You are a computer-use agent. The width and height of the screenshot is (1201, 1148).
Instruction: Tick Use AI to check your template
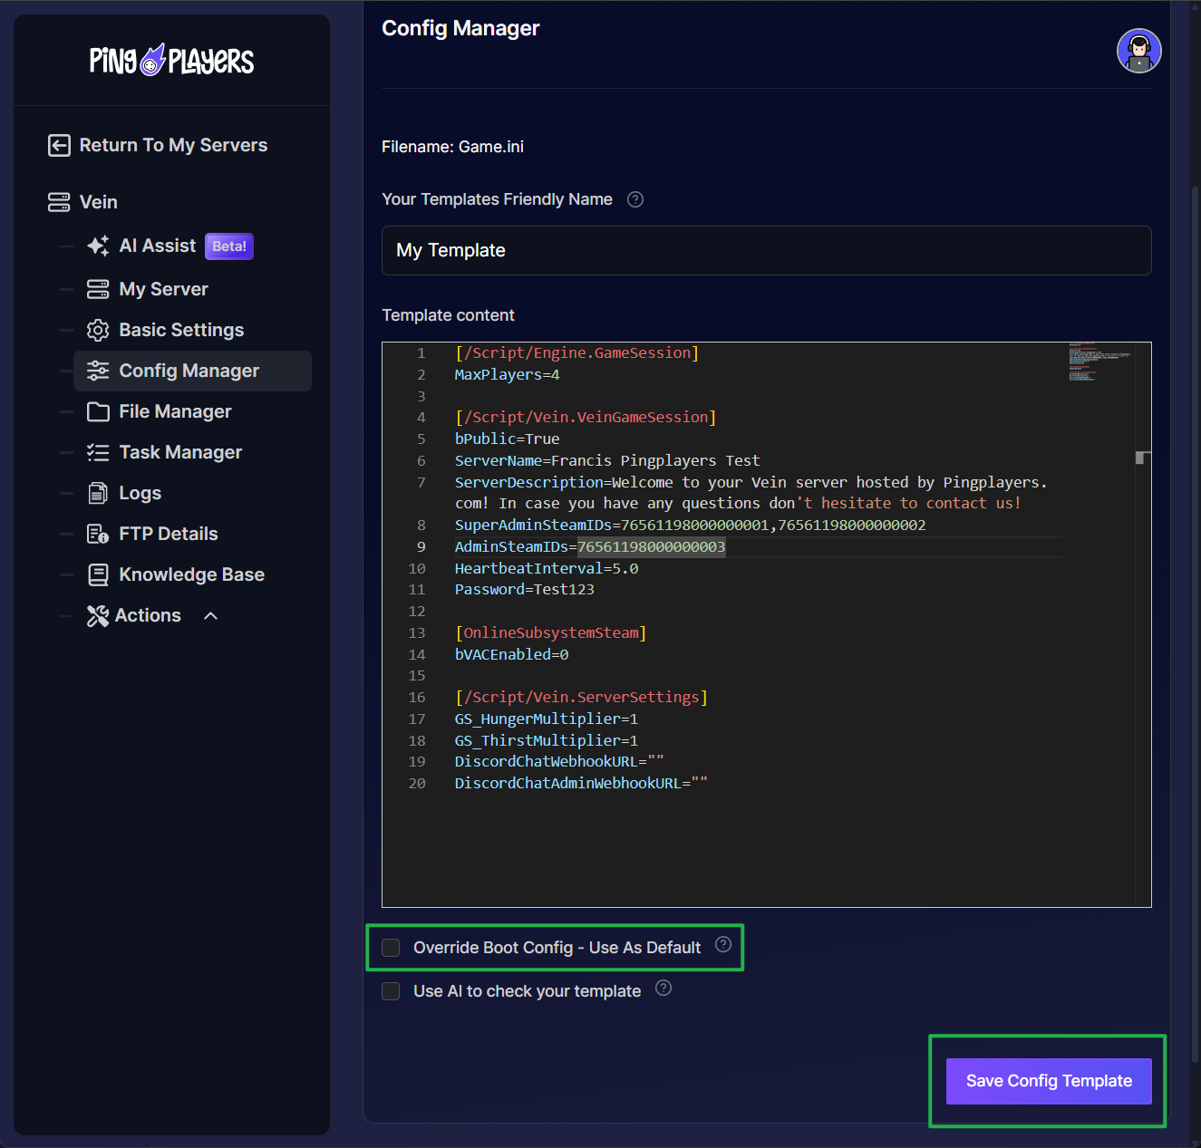click(x=391, y=991)
